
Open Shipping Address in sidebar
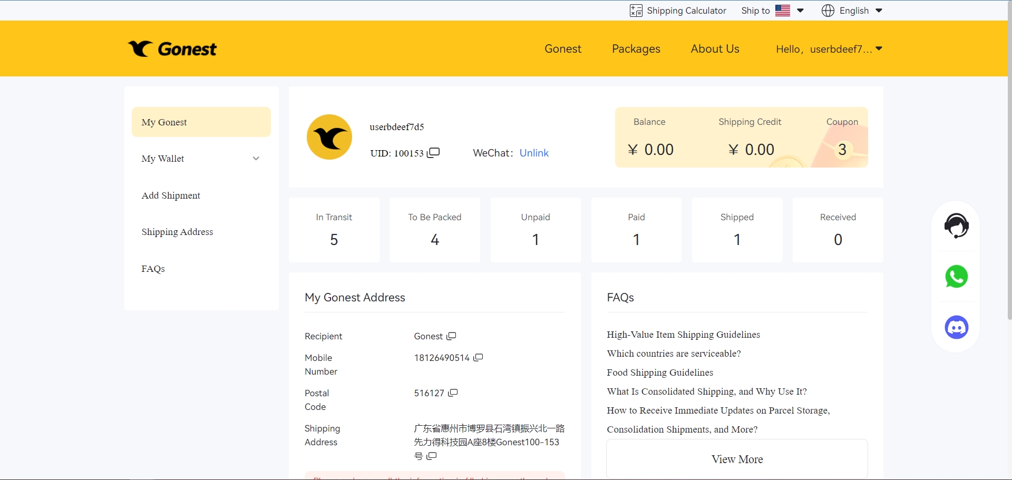click(177, 232)
